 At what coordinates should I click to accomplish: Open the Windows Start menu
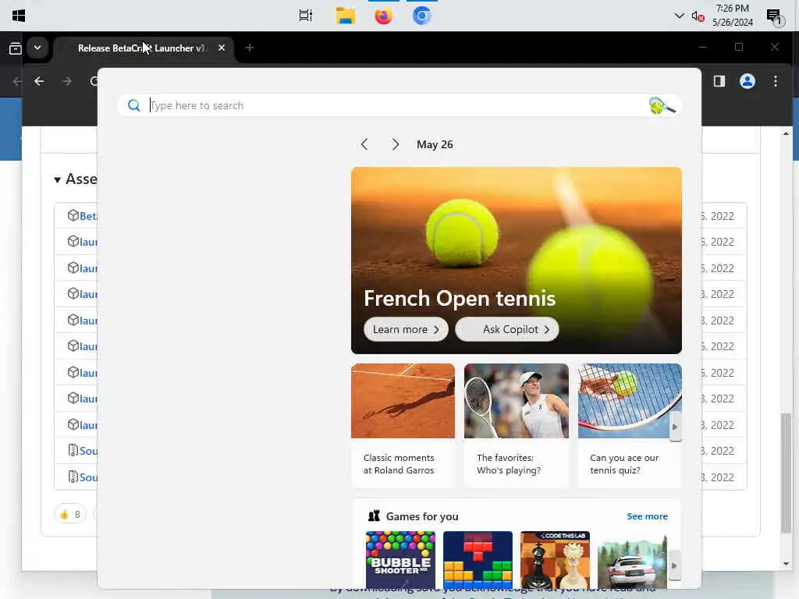click(x=19, y=16)
